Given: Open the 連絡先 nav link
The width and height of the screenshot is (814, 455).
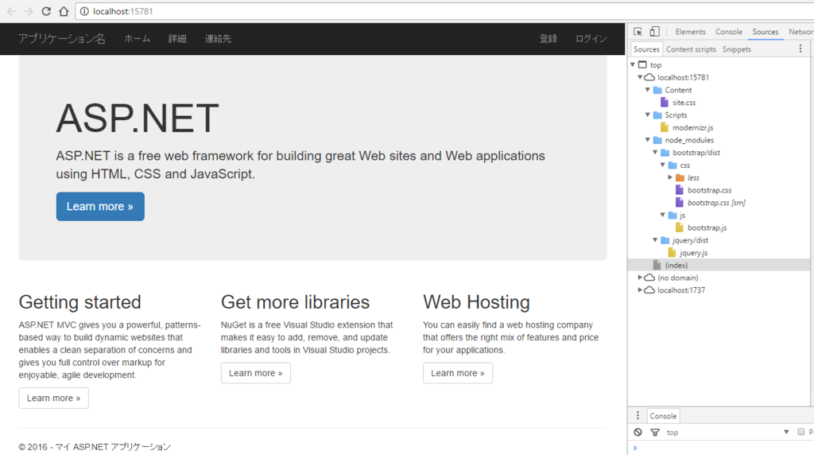Looking at the screenshot, I should 218,39.
